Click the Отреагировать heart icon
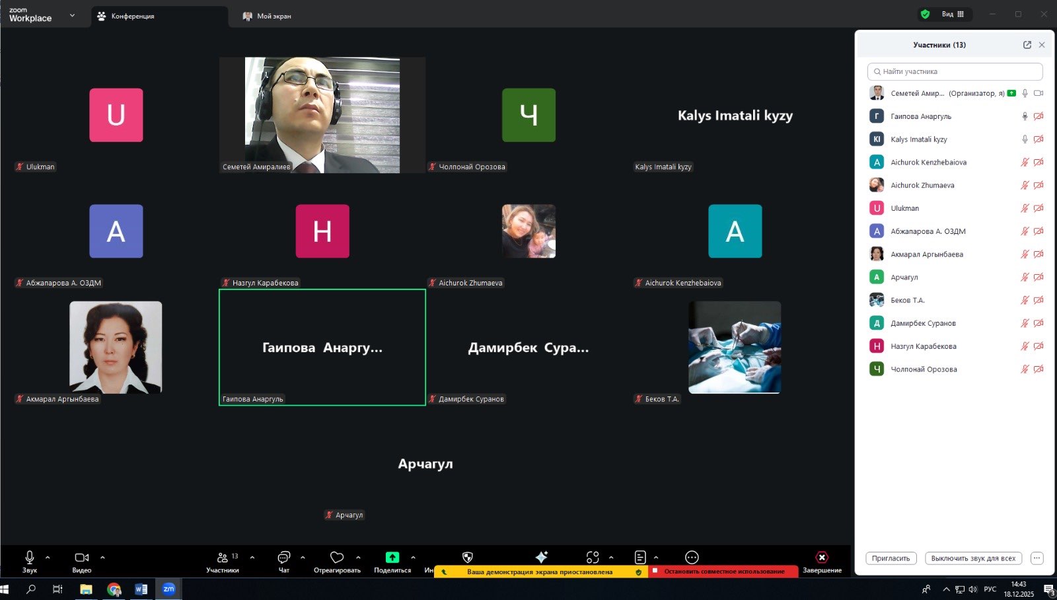 coord(337,558)
